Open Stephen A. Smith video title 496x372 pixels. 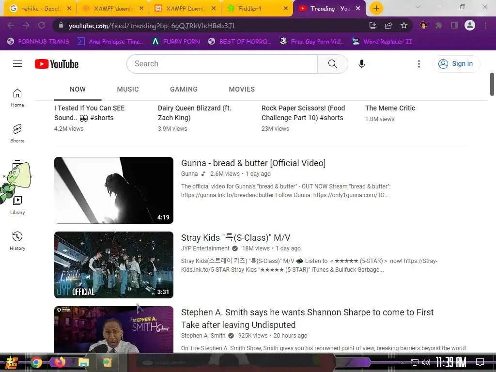click(307, 319)
